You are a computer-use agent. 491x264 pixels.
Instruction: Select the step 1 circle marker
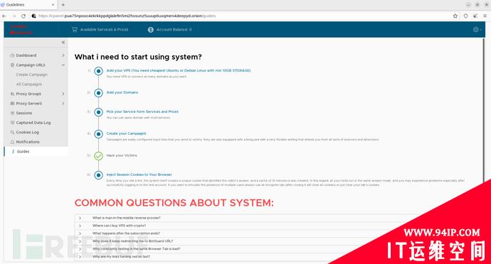(98, 71)
